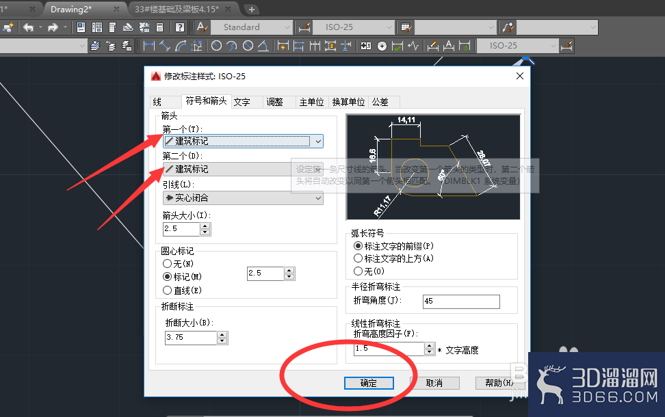Click the 取消 button

click(434, 383)
